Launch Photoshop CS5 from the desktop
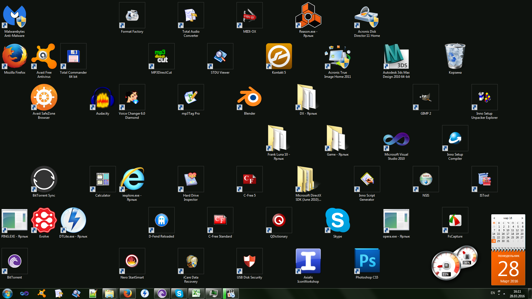 (367, 261)
